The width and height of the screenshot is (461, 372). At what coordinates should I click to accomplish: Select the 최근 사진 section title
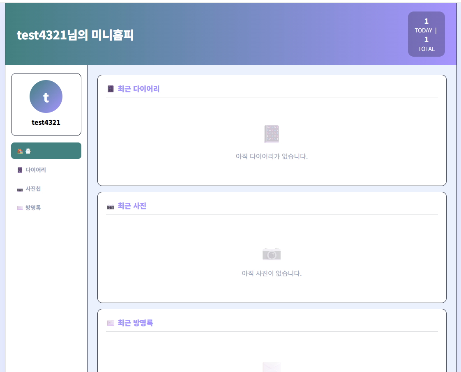pos(132,206)
